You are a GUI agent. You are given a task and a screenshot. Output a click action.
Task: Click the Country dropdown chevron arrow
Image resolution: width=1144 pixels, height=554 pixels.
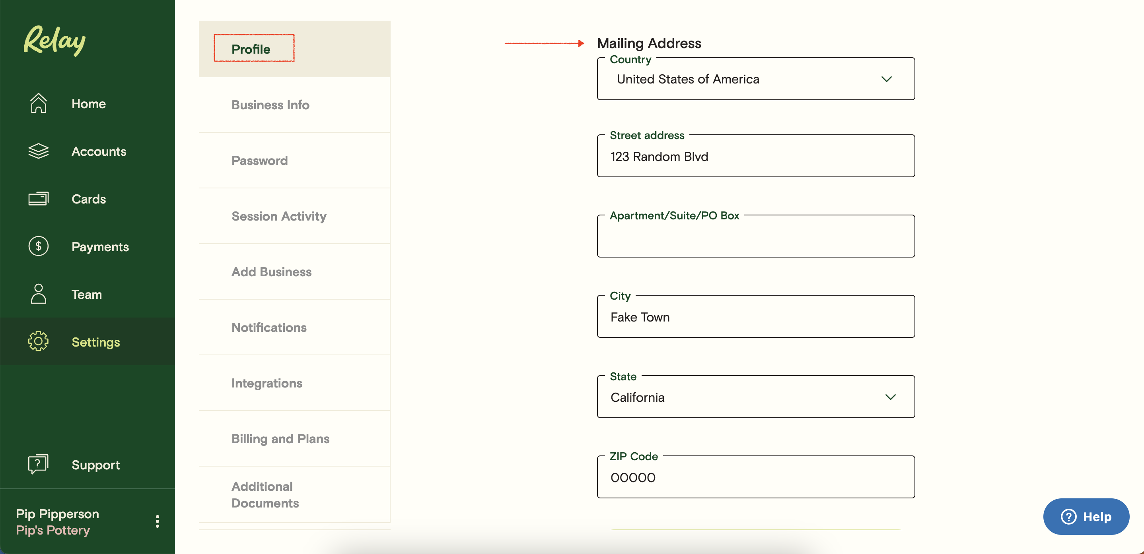(886, 79)
